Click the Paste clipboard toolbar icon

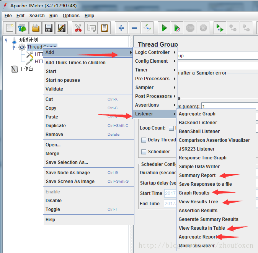click(x=104, y=28)
